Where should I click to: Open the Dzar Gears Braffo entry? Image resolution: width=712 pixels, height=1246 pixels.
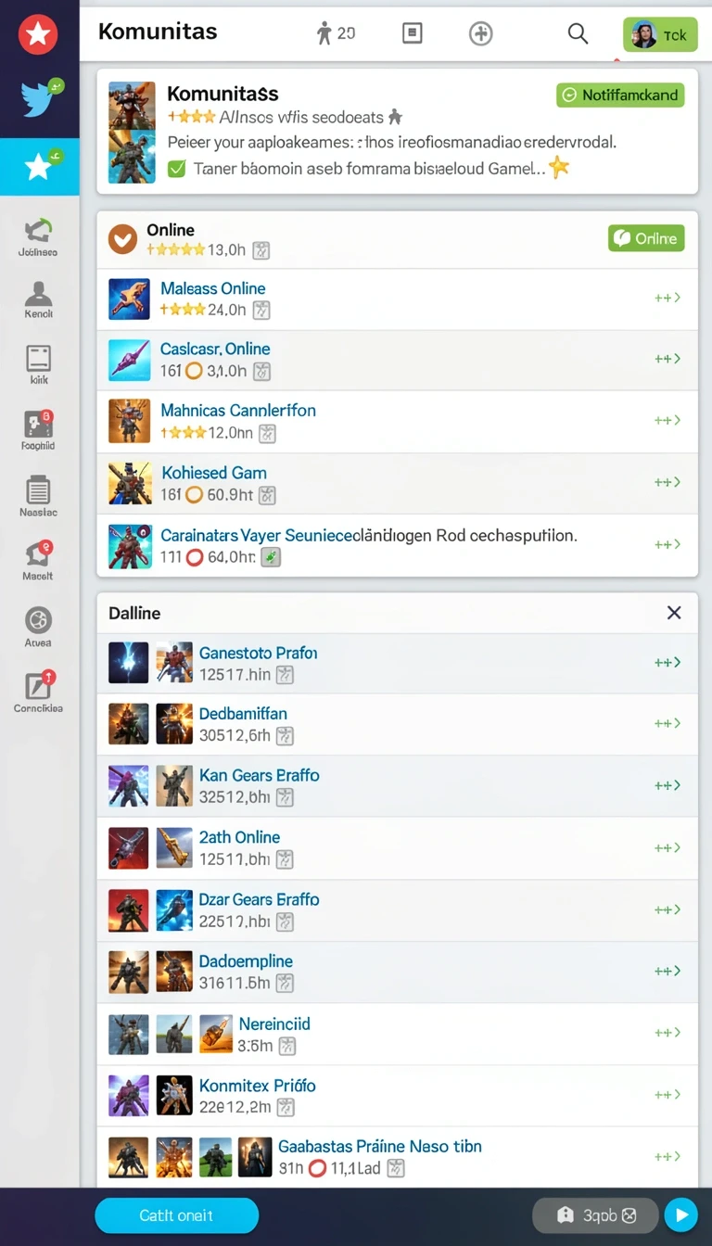(x=260, y=899)
